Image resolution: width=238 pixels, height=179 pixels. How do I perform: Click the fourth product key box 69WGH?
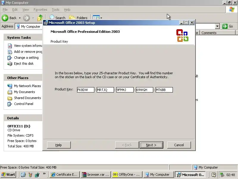point(144,90)
